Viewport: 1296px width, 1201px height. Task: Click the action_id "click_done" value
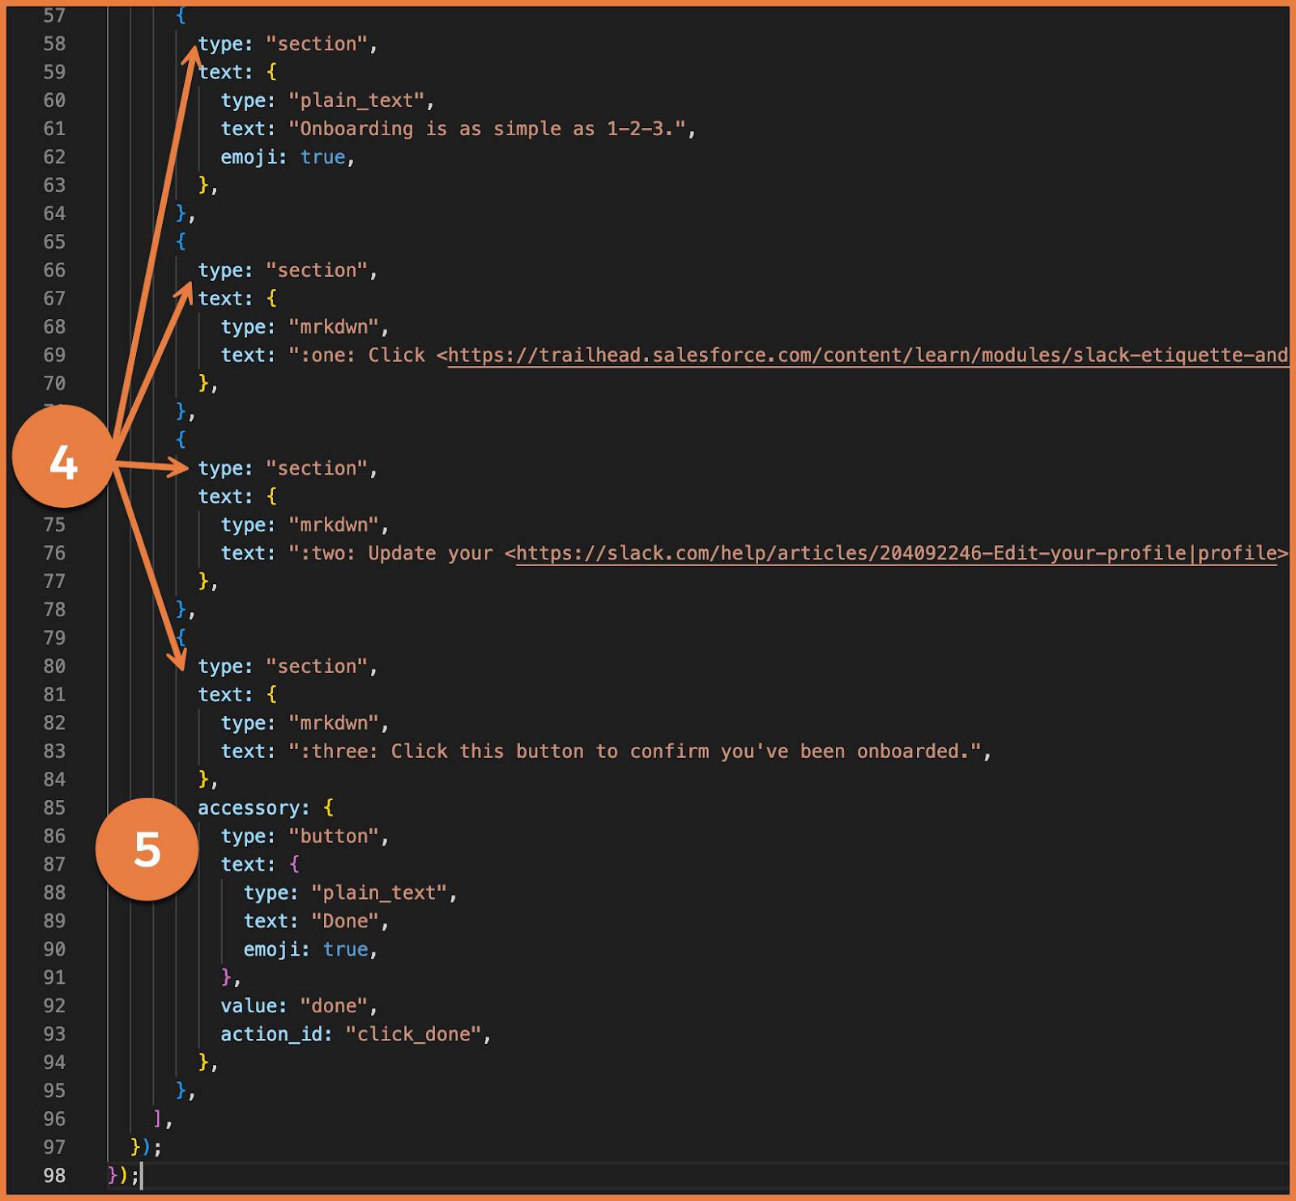click(414, 1034)
